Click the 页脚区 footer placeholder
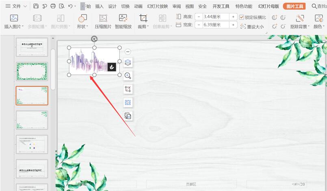This screenshot has height=191, width=327. [191, 184]
